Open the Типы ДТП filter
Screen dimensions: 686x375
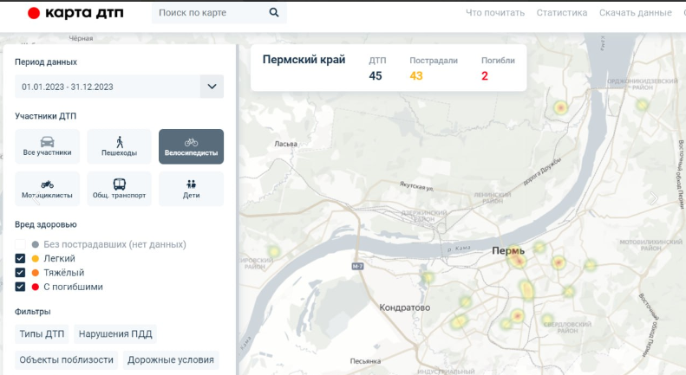click(42, 334)
